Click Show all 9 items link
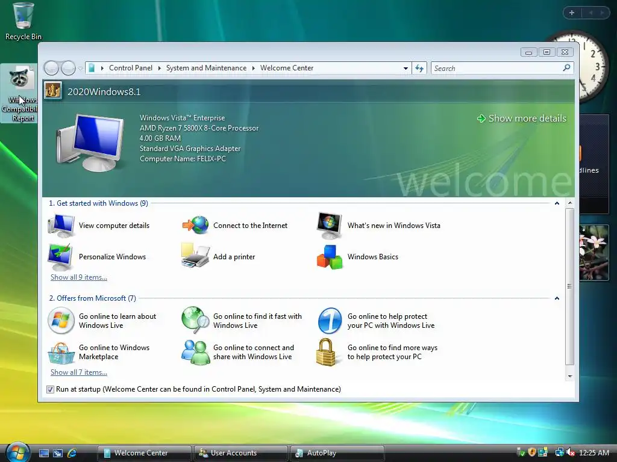 79,277
